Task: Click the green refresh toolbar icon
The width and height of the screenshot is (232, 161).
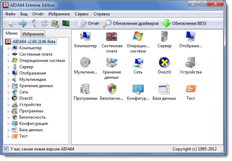Action: point(44,24)
